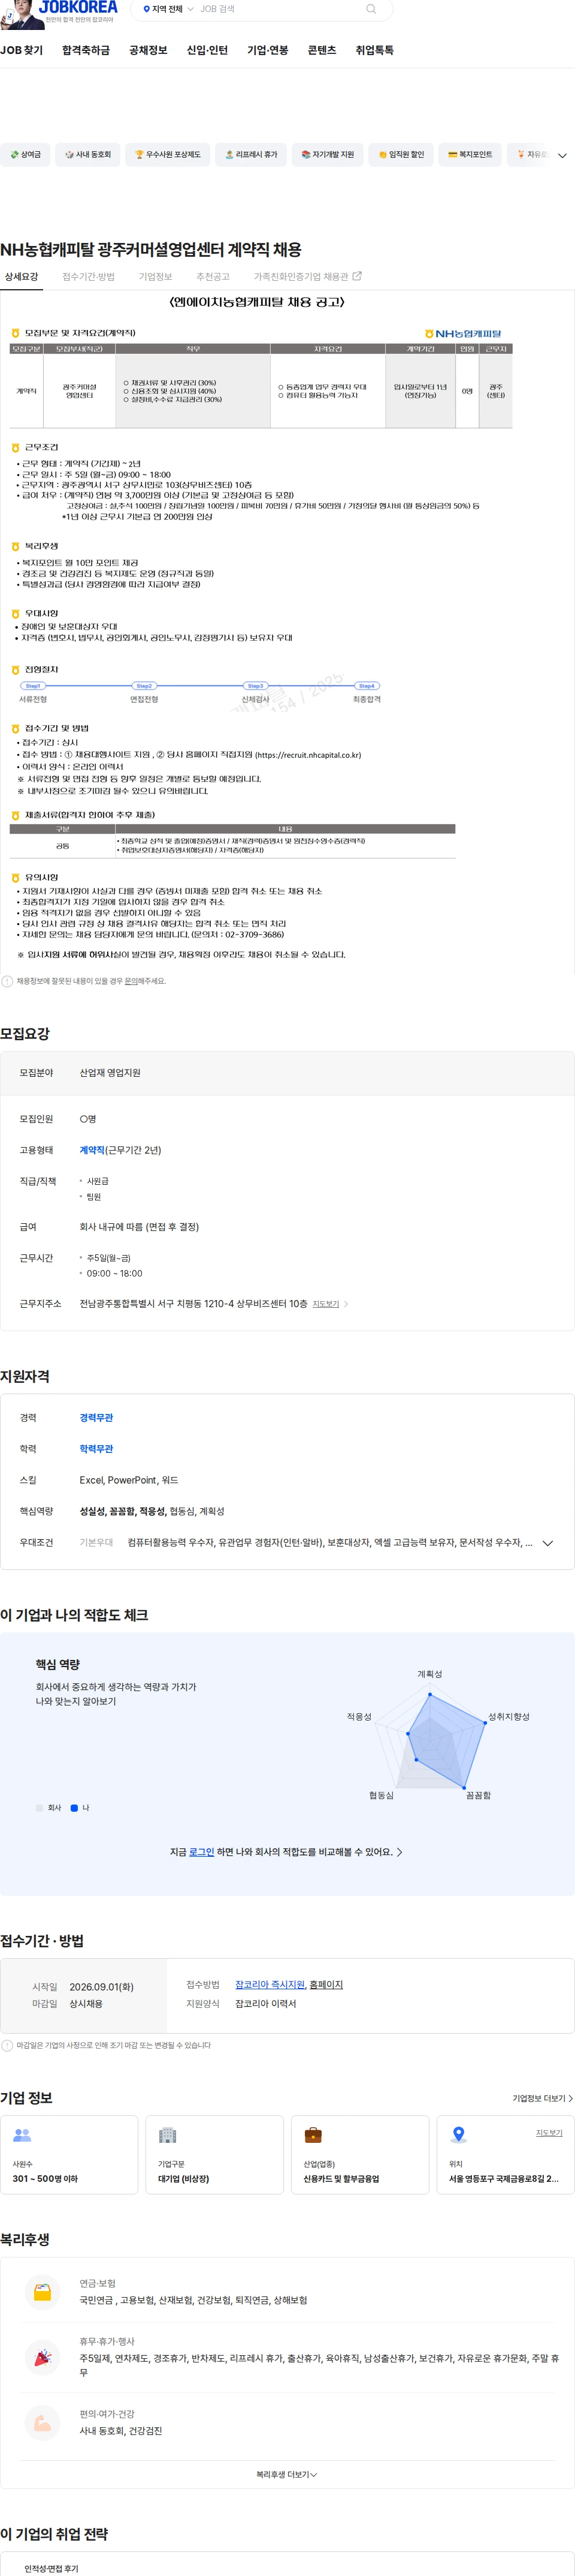The height and width of the screenshot is (2576, 575).
Task: Select the 접수기간·방법 tab
Action: (x=88, y=277)
